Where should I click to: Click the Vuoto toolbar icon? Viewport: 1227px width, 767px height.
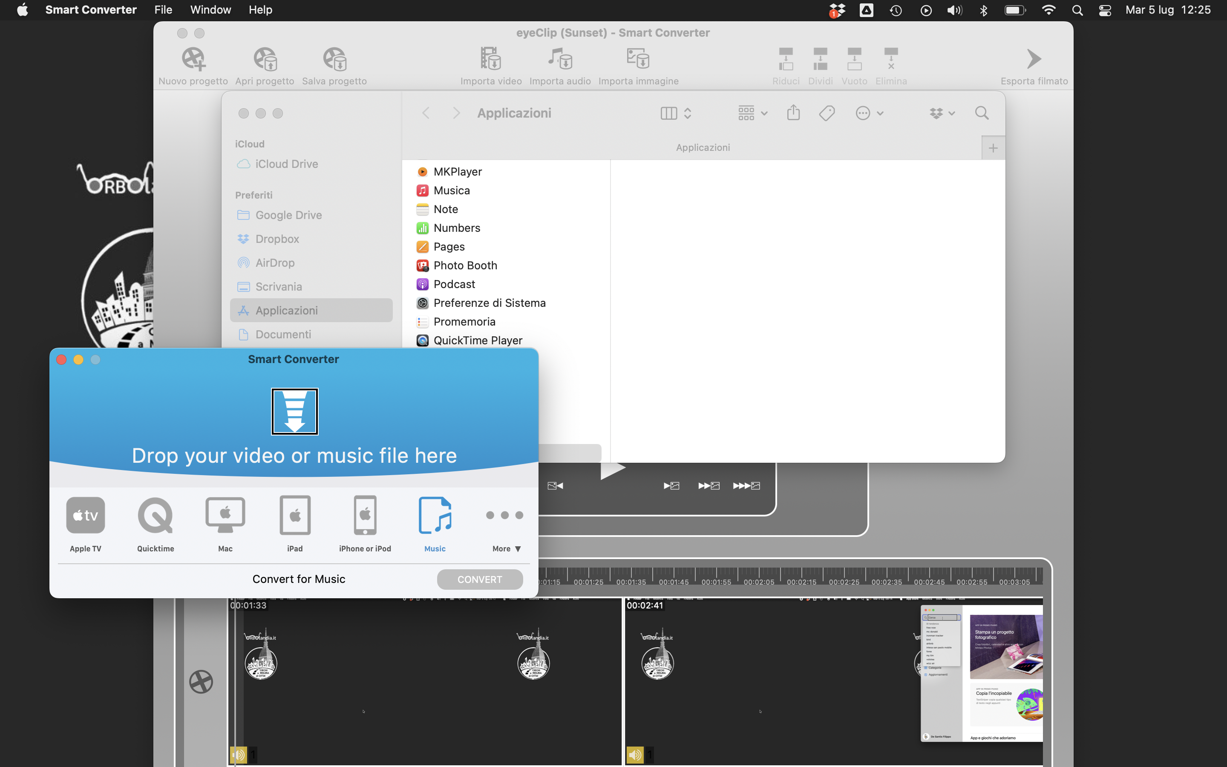pyautogui.click(x=854, y=59)
